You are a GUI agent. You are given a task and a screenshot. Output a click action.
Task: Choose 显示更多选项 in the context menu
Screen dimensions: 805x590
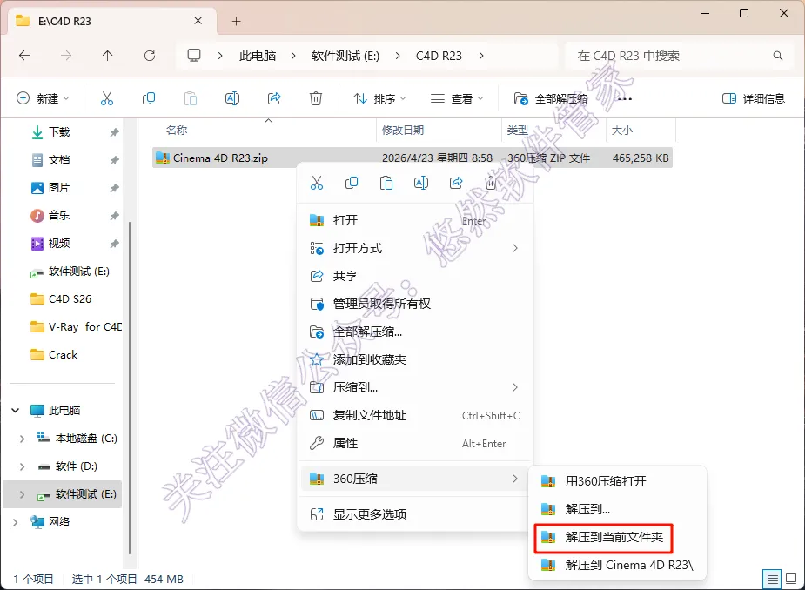point(415,514)
